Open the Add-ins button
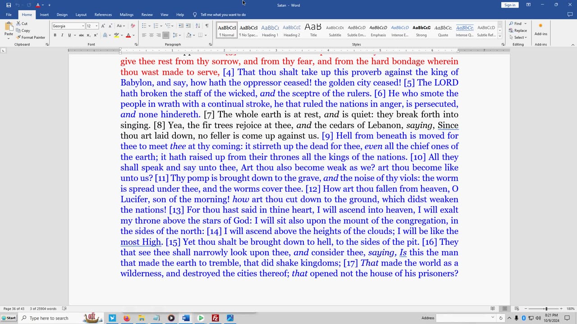The width and height of the screenshot is (577, 324). 540,30
